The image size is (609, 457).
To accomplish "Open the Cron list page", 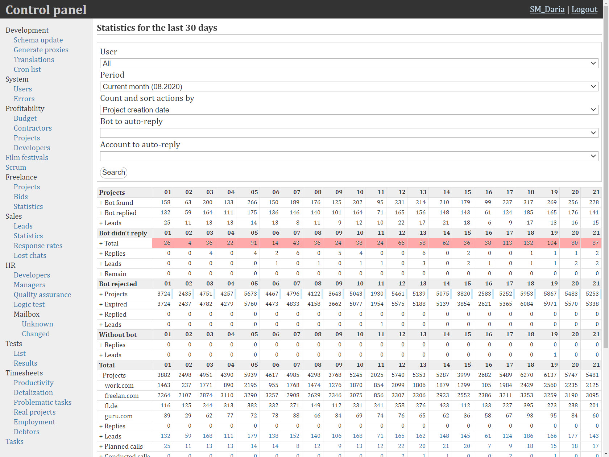I will (27, 69).
